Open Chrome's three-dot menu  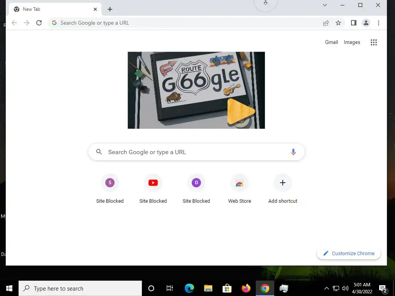click(x=378, y=23)
